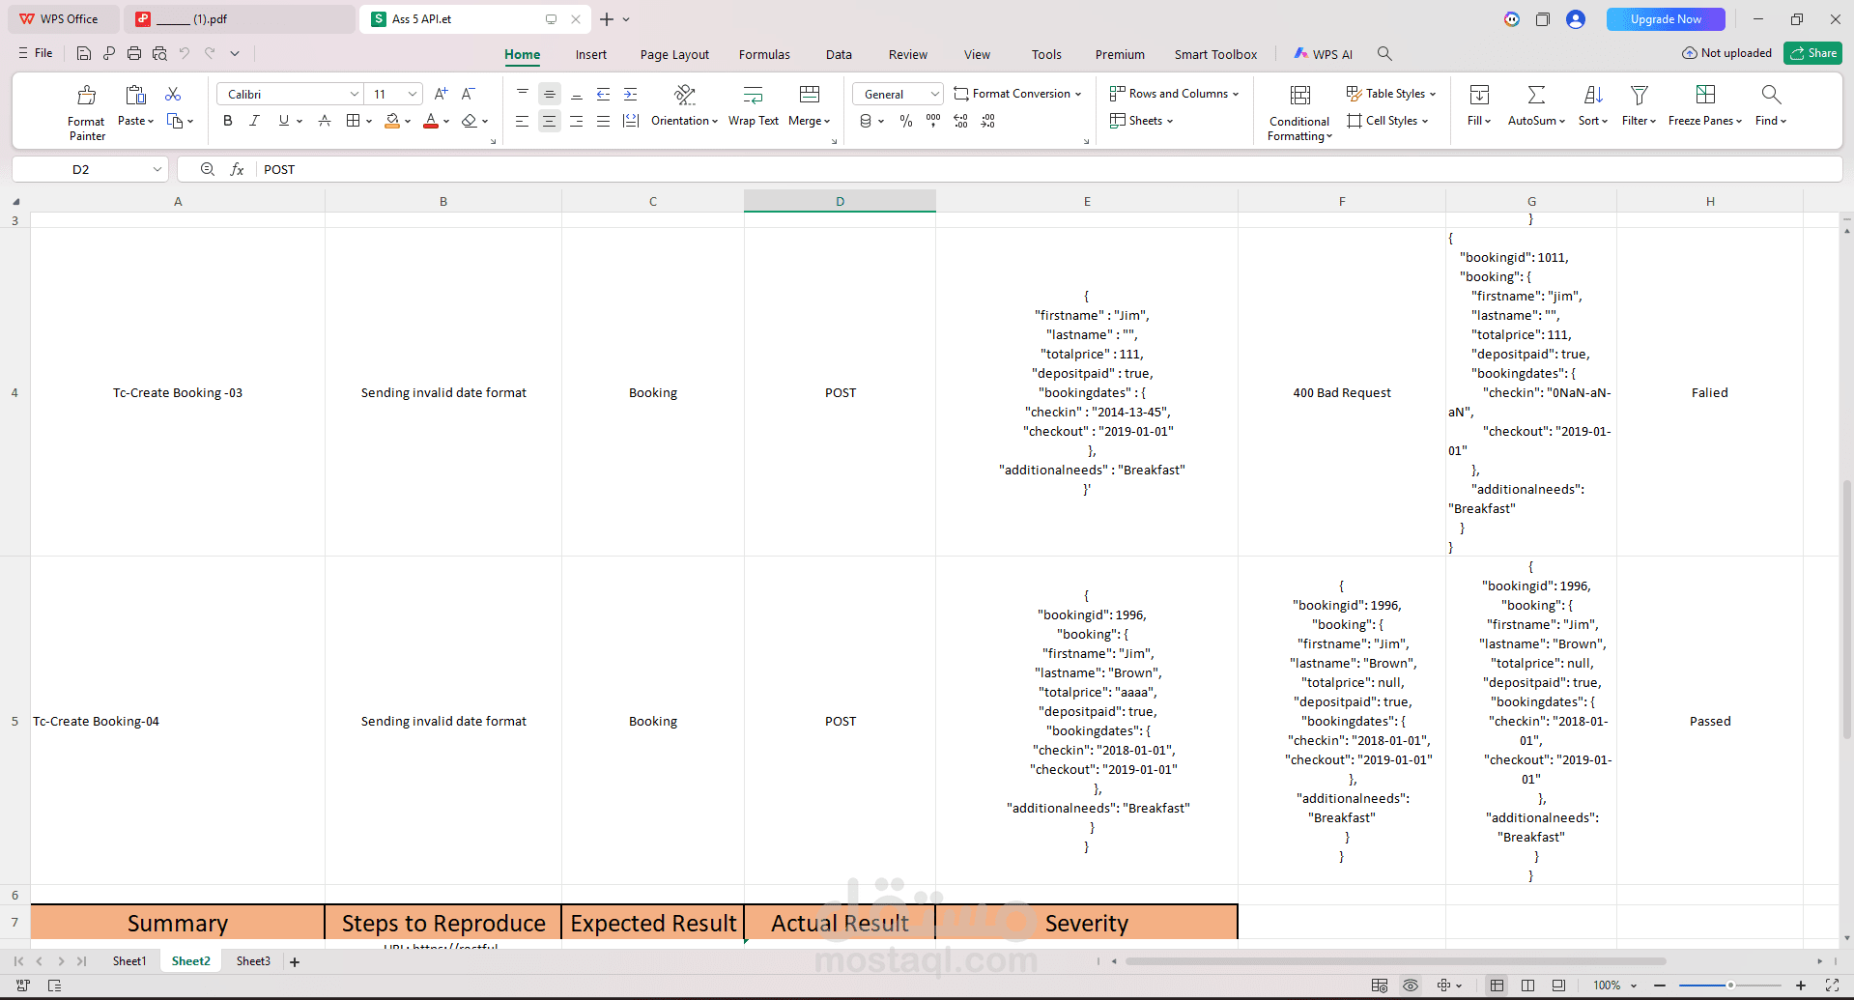Click the full screen icon in status bar

[x=1832, y=985]
